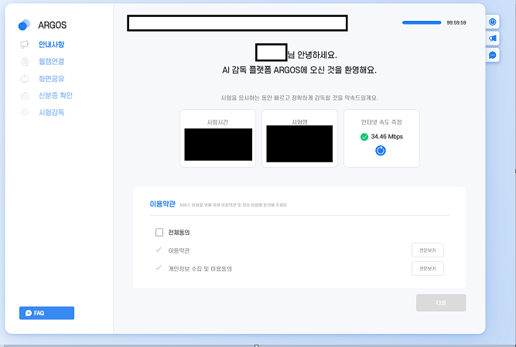Click the AI 감독 플랫폼 ARGOS welcome line
This screenshot has height=347, width=516.
click(x=299, y=70)
